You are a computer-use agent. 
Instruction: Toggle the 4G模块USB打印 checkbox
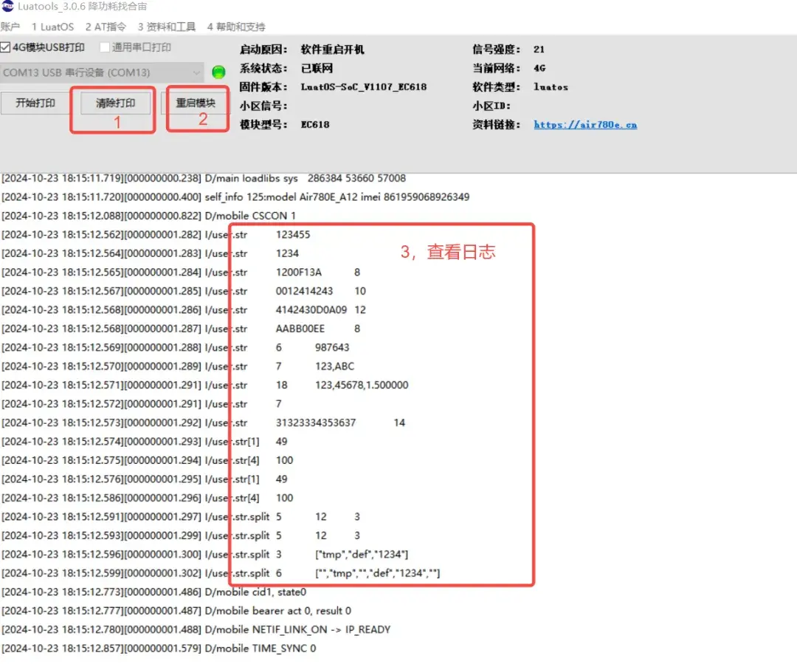[5, 47]
